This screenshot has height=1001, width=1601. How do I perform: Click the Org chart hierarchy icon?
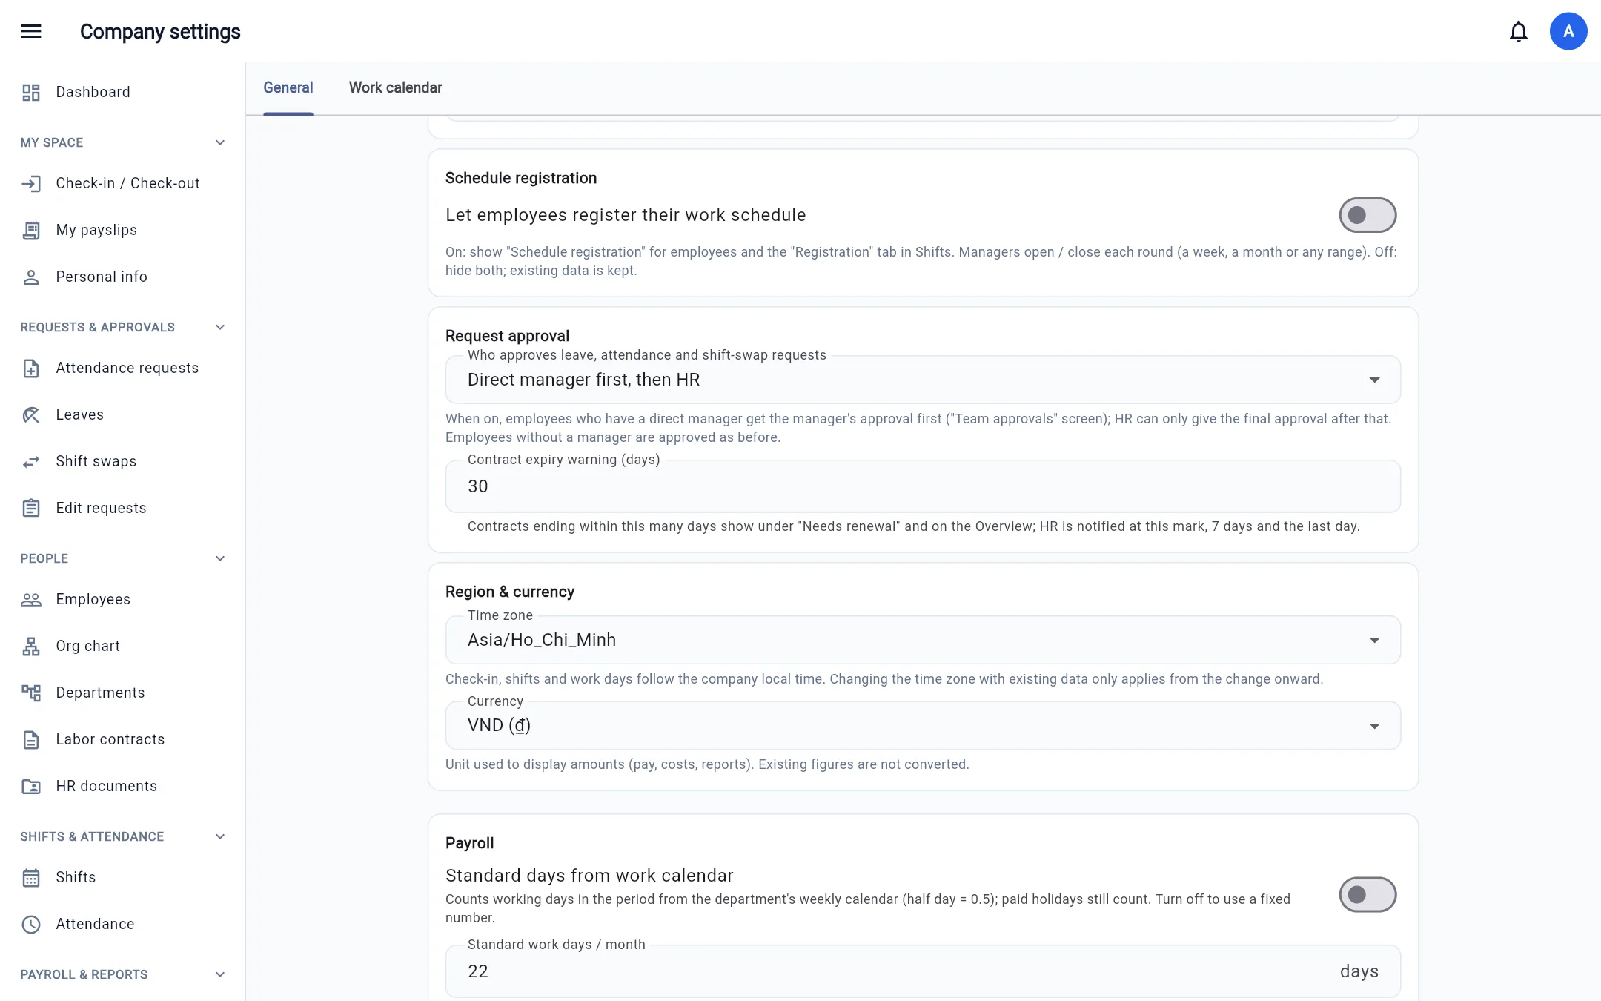tap(31, 646)
